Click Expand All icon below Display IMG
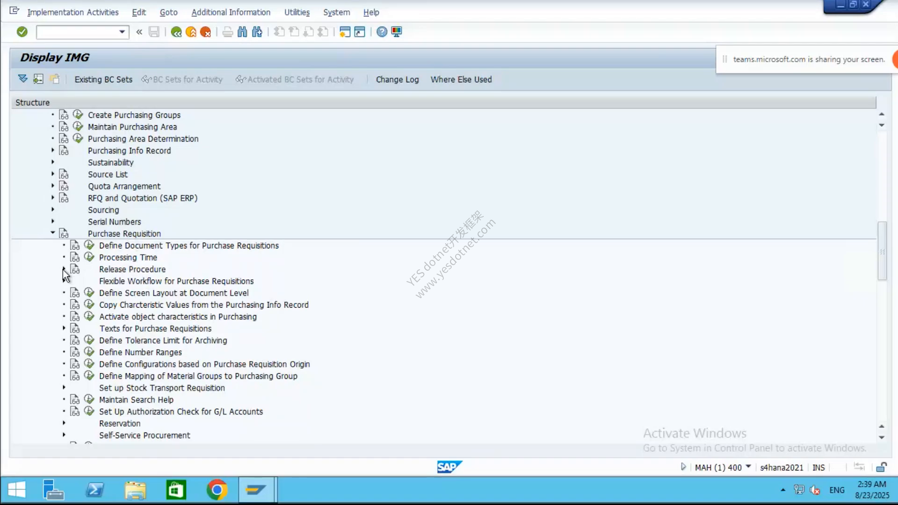This screenshot has width=898, height=505. point(22,79)
